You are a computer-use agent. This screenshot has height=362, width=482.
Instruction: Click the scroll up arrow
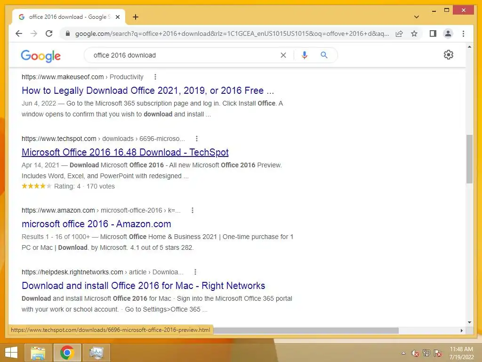(469, 47)
